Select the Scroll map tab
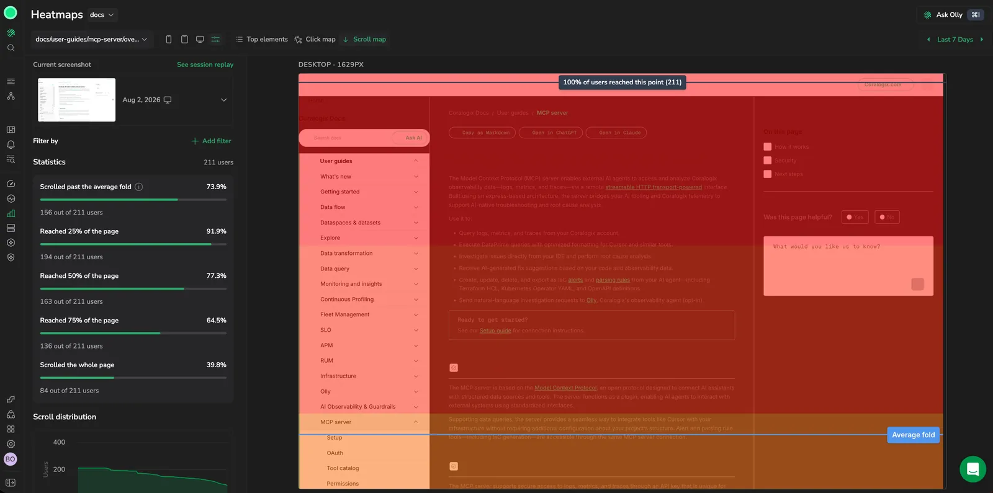The width and height of the screenshot is (993, 493). [364, 39]
